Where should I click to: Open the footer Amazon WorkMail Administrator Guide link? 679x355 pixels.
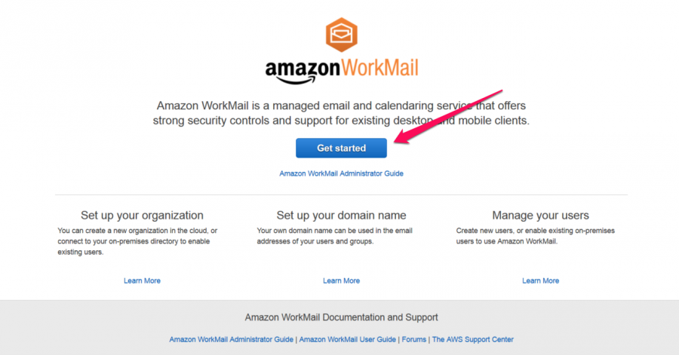[x=232, y=339]
